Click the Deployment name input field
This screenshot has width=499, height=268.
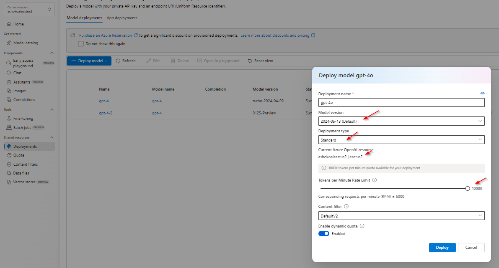(x=401, y=102)
